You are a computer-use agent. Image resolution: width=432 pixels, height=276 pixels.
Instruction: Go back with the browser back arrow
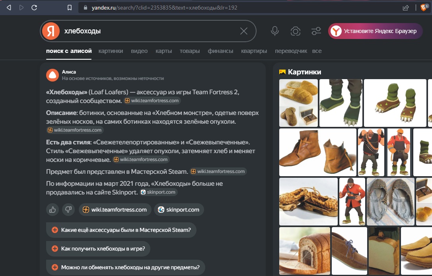tap(9, 8)
